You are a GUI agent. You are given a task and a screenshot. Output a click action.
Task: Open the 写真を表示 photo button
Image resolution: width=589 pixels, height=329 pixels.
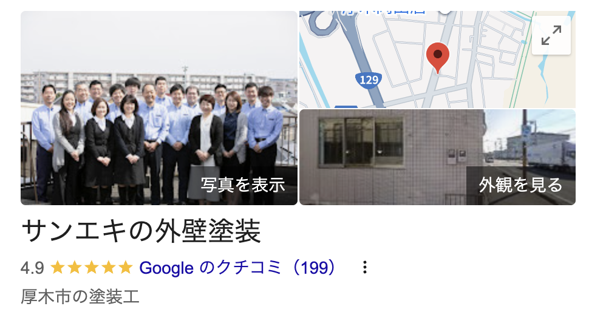[x=243, y=185]
